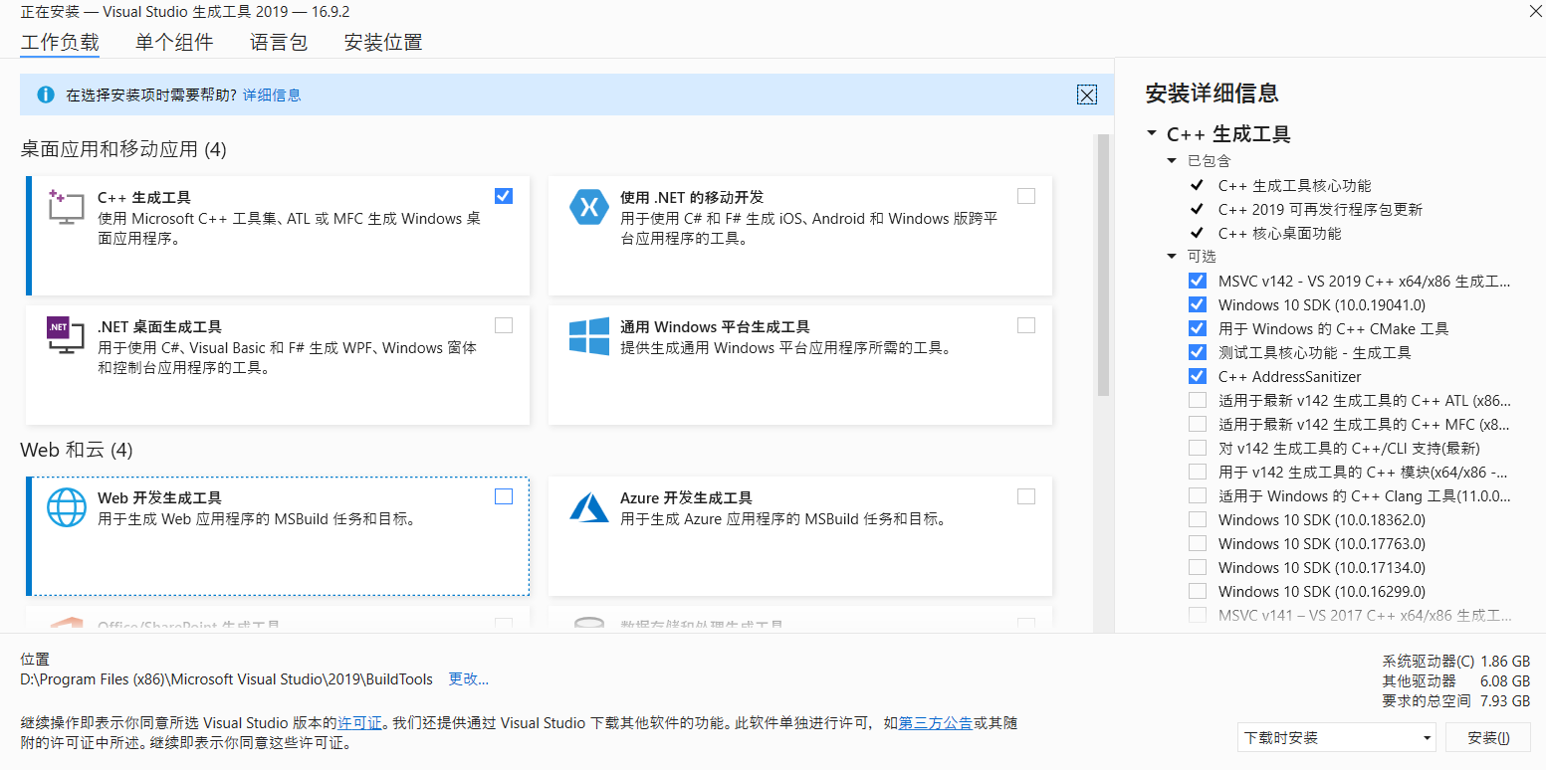Uncheck 用于 Windows 的 C++ CMake 工具
The height and width of the screenshot is (770, 1546).
1198,328
